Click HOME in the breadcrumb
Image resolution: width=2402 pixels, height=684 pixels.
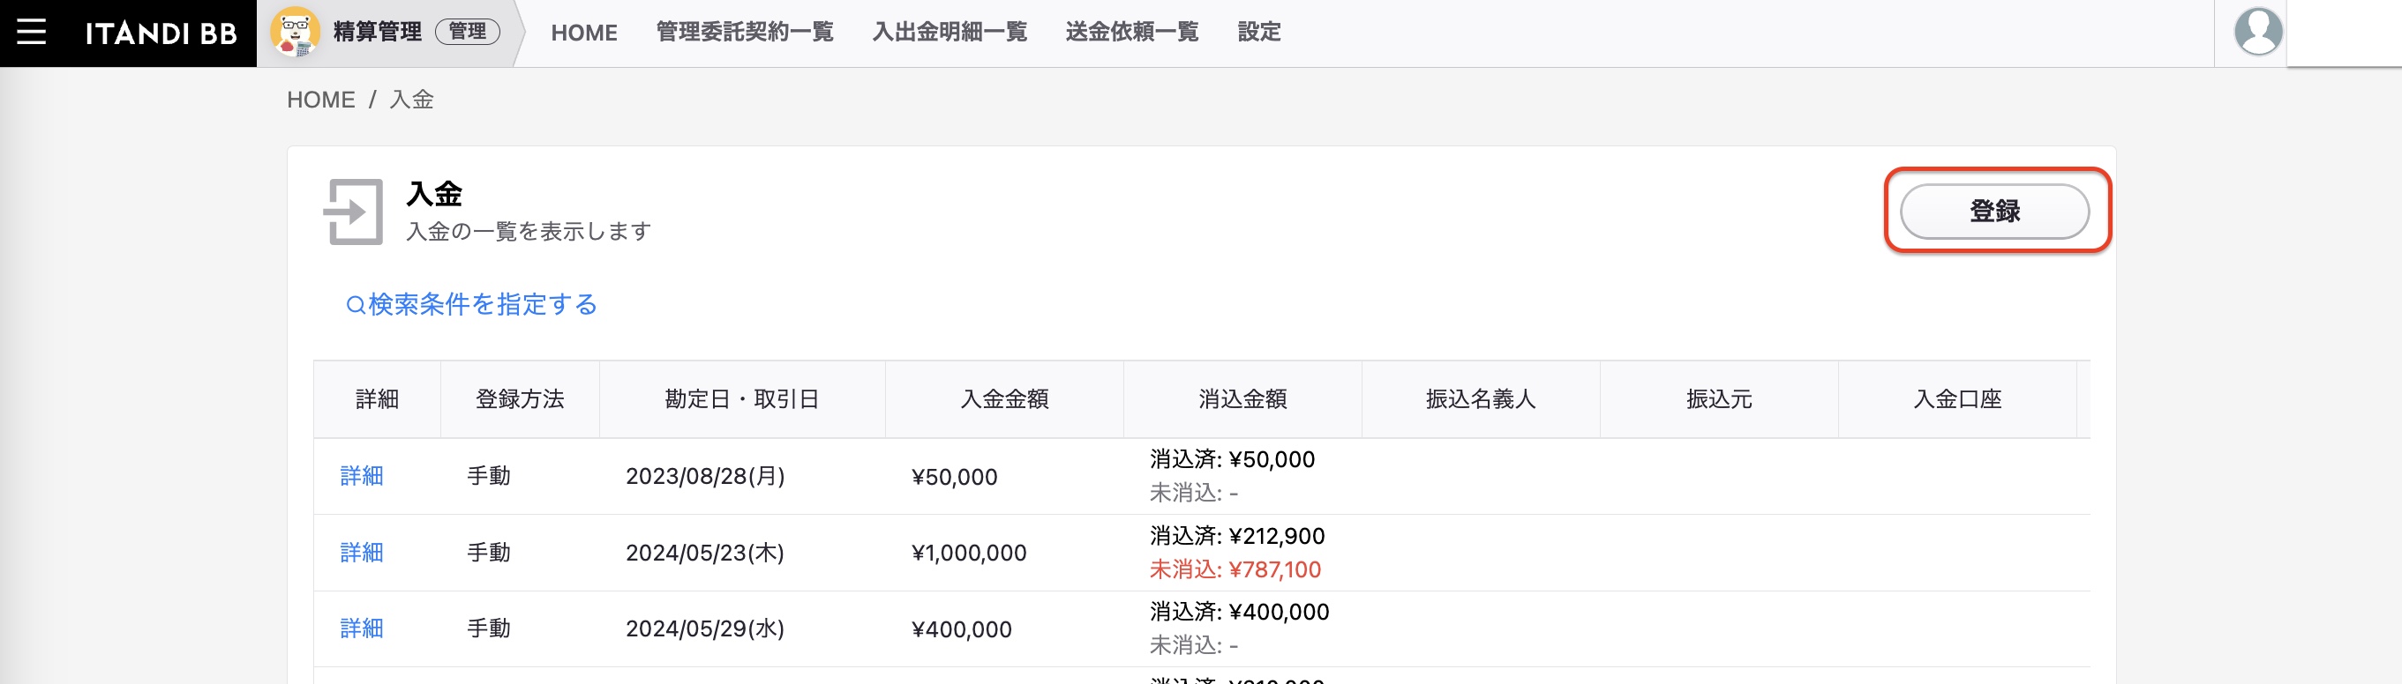coord(320,100)
